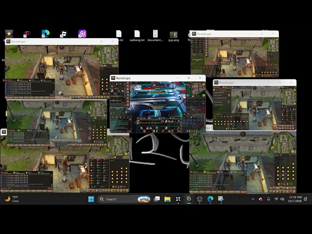Expand the hidden system tray icons chevron
This screenshot has width=312, height=234.
[x=253, y=199]
